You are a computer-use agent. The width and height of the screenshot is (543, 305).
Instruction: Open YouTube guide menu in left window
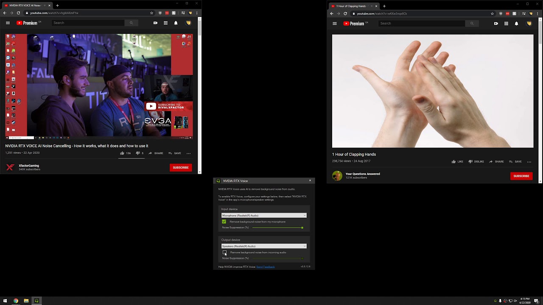[8, 23]
